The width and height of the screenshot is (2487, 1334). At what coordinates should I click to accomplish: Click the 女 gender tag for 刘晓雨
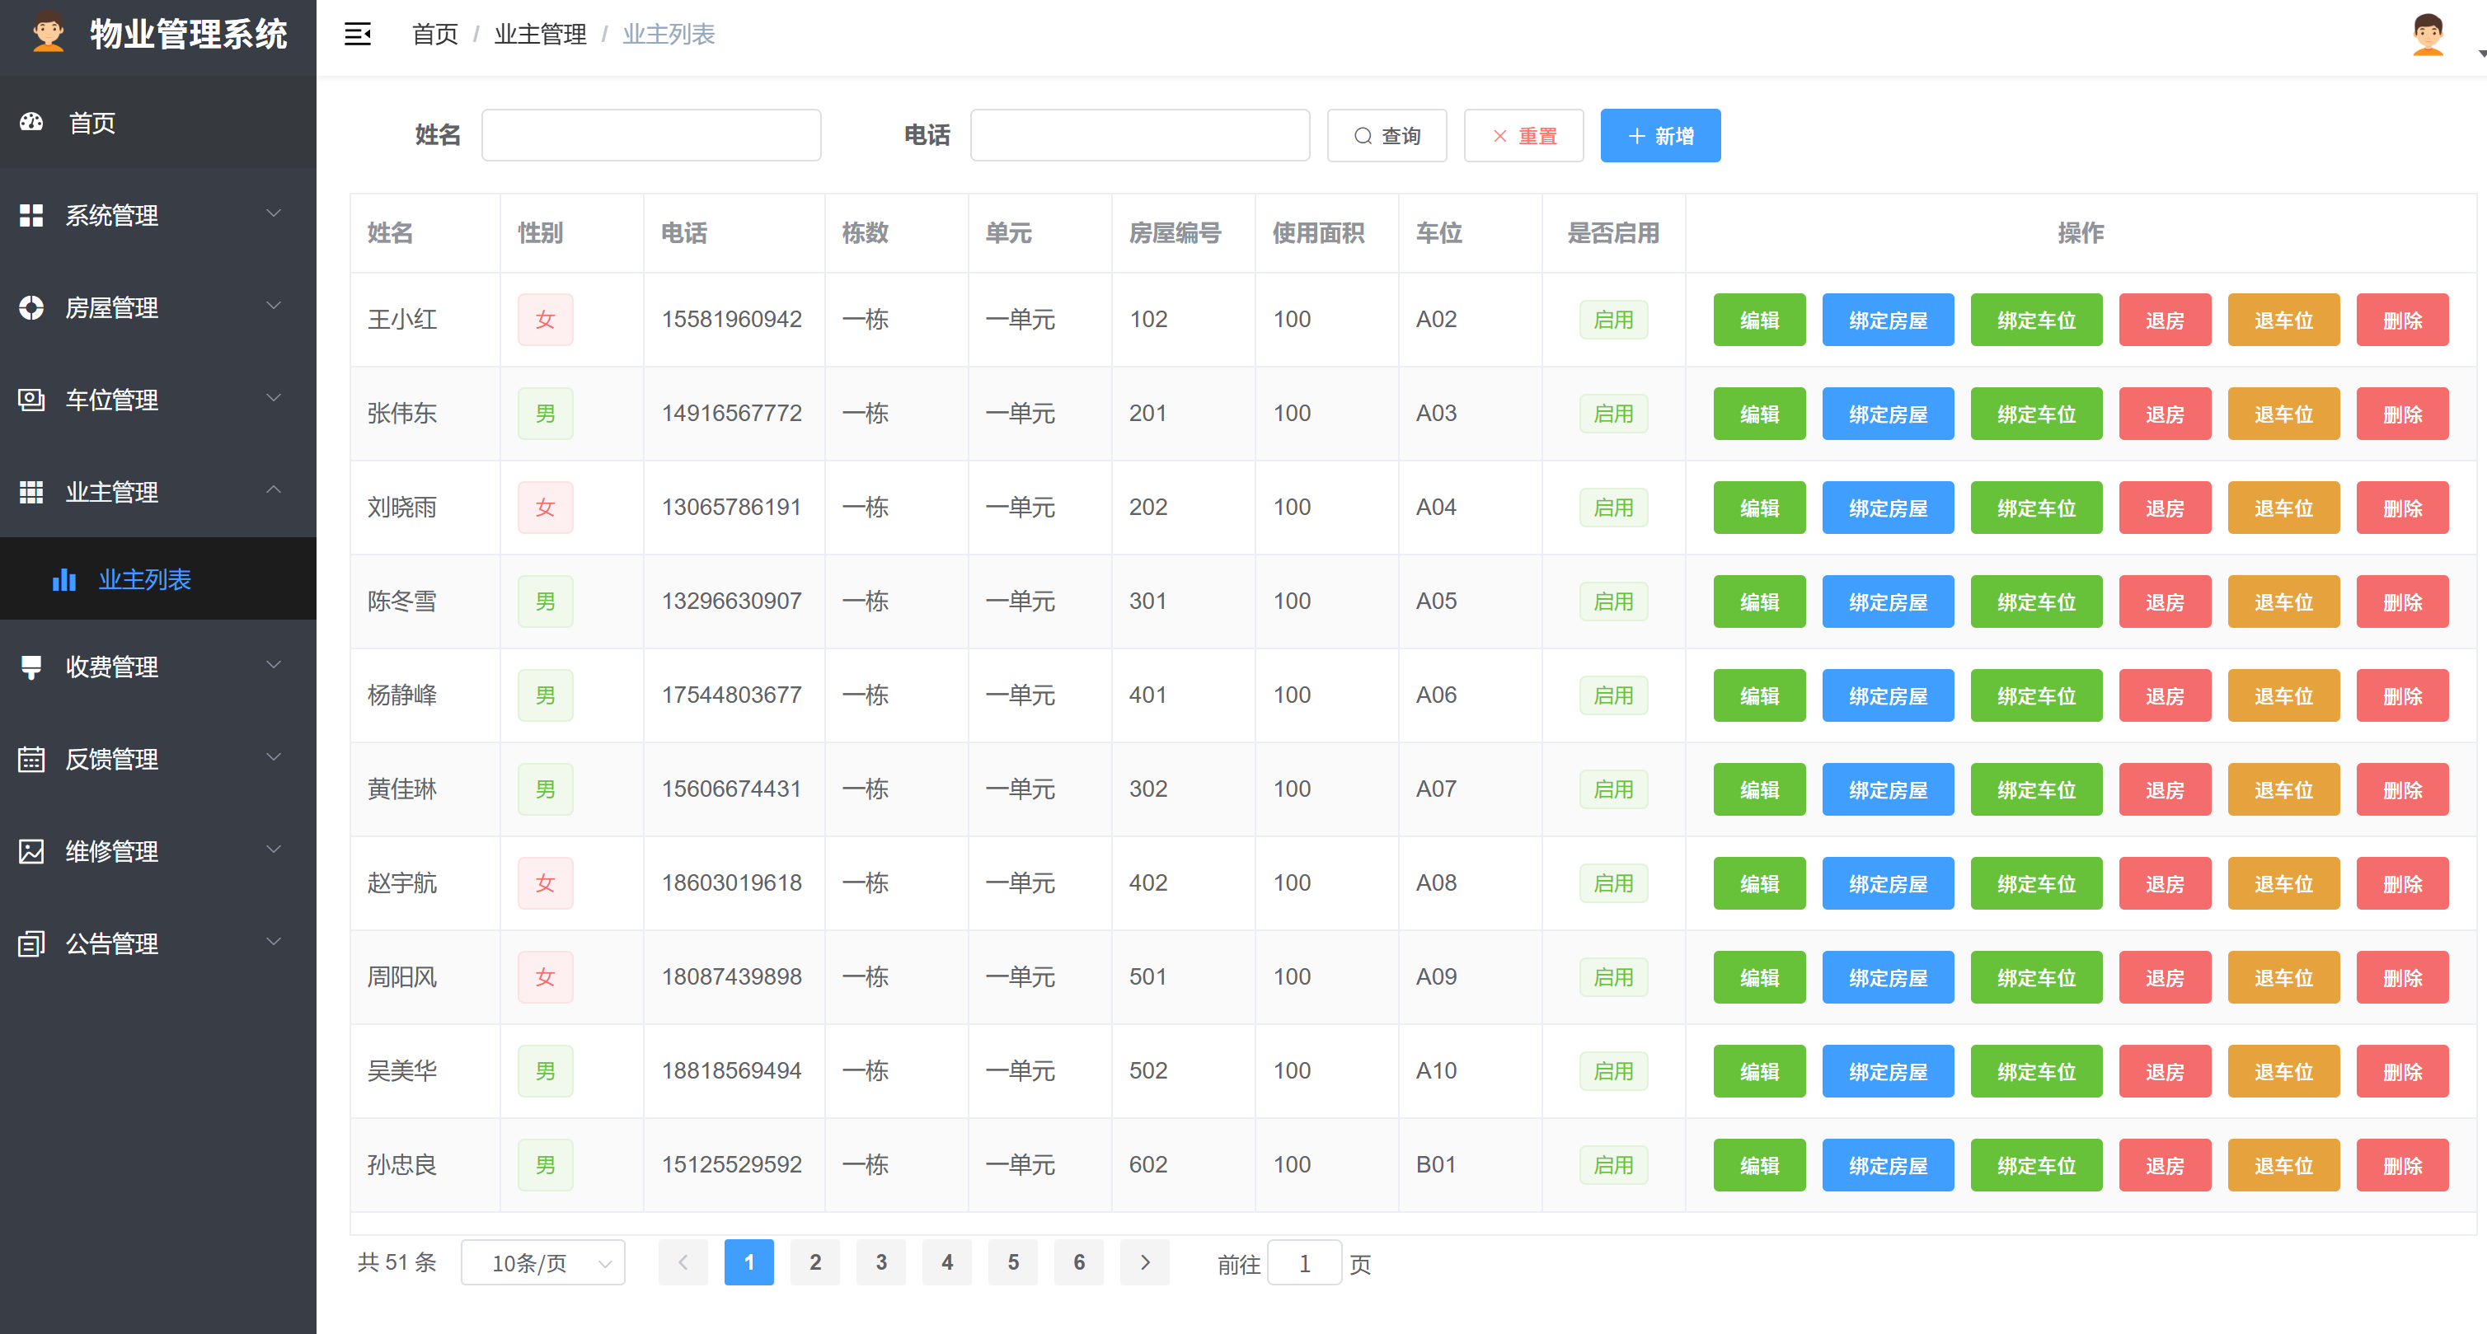coord(546,508)
